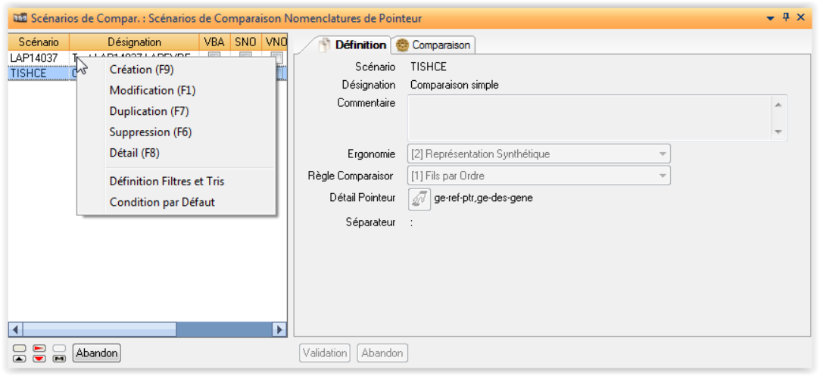This screenshot has height=376, width=820.
Task: Click the Détail Pointeur picker icon button
Action: coord(419,199)
